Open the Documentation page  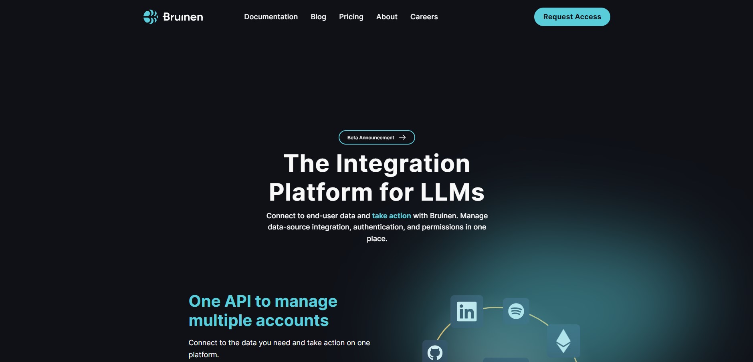[x=271, y=17]
